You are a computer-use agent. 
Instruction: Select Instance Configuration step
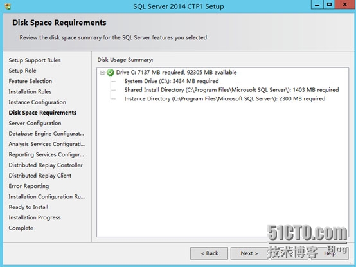(x=37, y=102)
